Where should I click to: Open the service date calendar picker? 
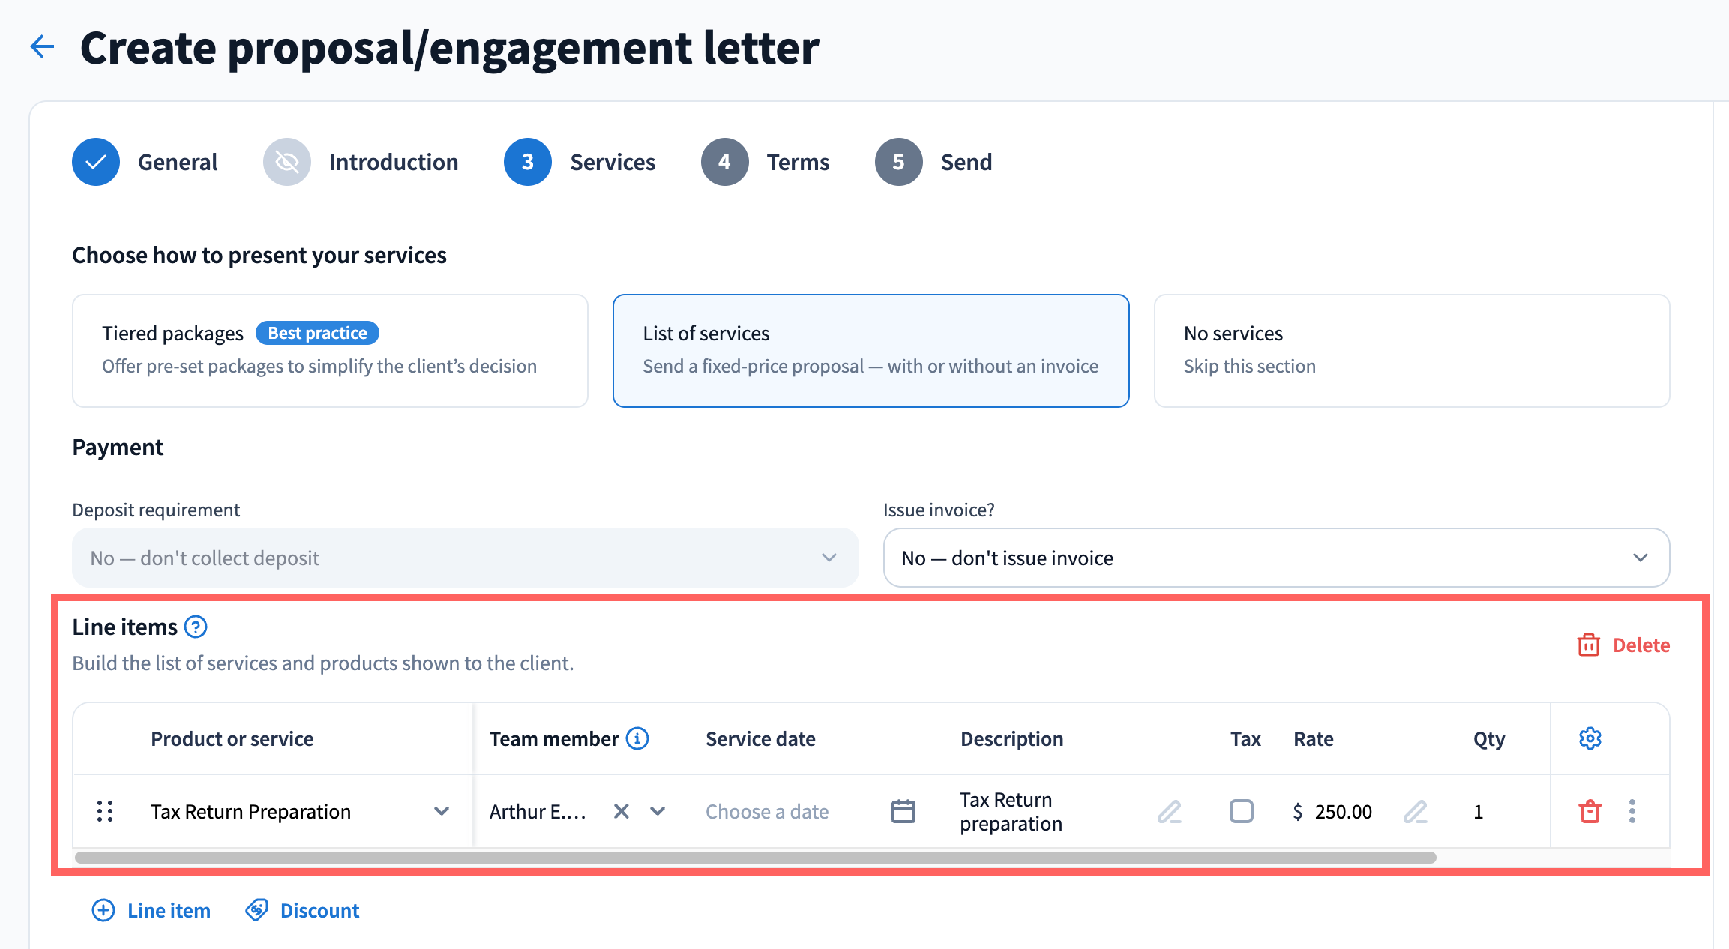pos(903,811)
